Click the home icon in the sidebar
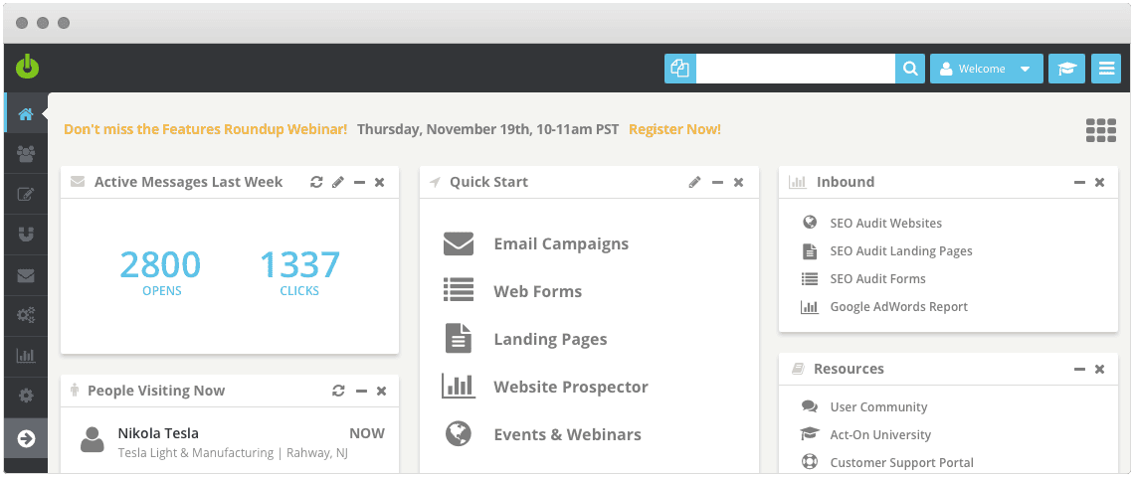1134x477 pixels. (26, 114)
